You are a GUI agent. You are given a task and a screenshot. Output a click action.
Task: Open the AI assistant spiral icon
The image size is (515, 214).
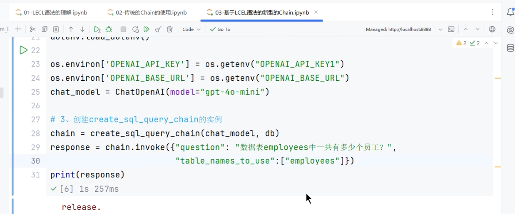(x=510, y=30)
